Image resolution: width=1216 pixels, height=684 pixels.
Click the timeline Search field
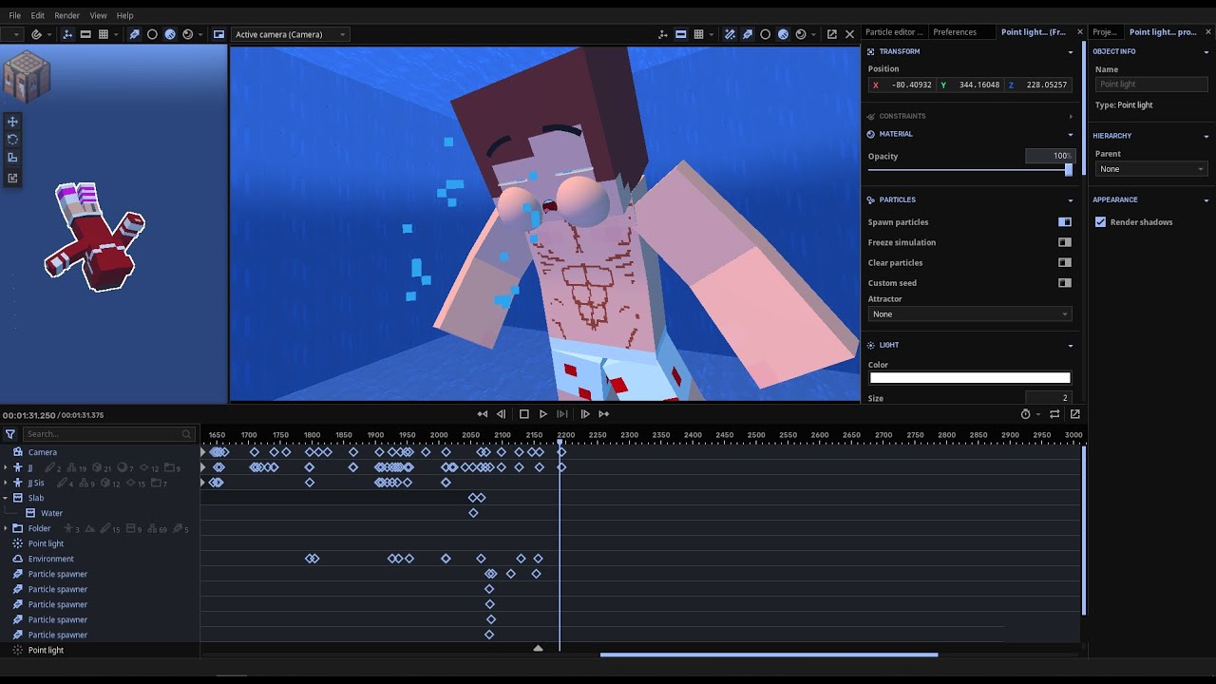coord(107,434)
